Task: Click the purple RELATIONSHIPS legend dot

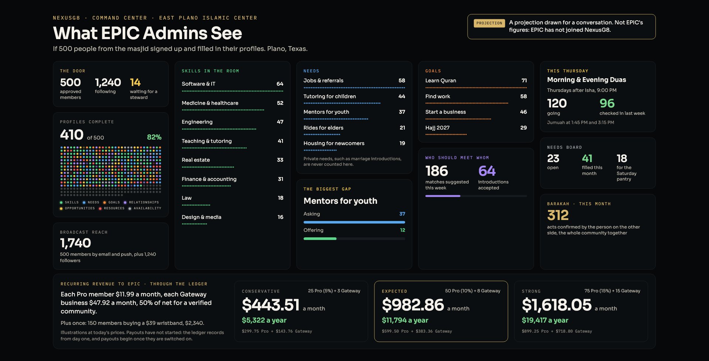Action: tap(125, 202)
